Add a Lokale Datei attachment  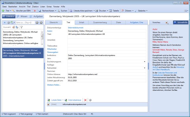click(54, 100)
